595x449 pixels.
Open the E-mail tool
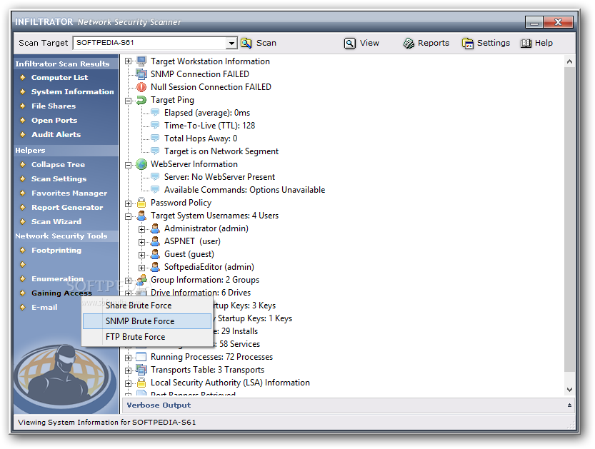point(44,307)
